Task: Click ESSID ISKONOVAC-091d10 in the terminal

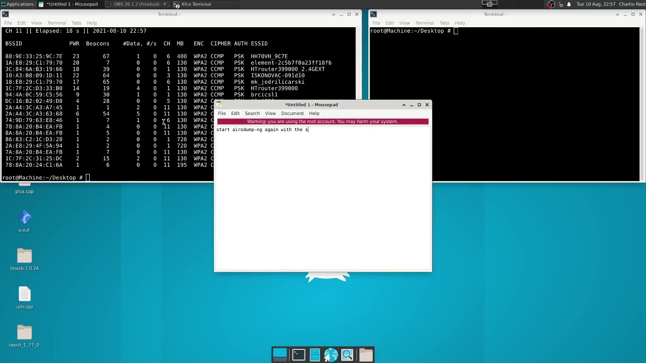Action: [278, 76]
